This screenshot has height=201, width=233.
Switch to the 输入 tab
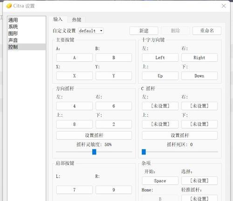pos(58,20)
